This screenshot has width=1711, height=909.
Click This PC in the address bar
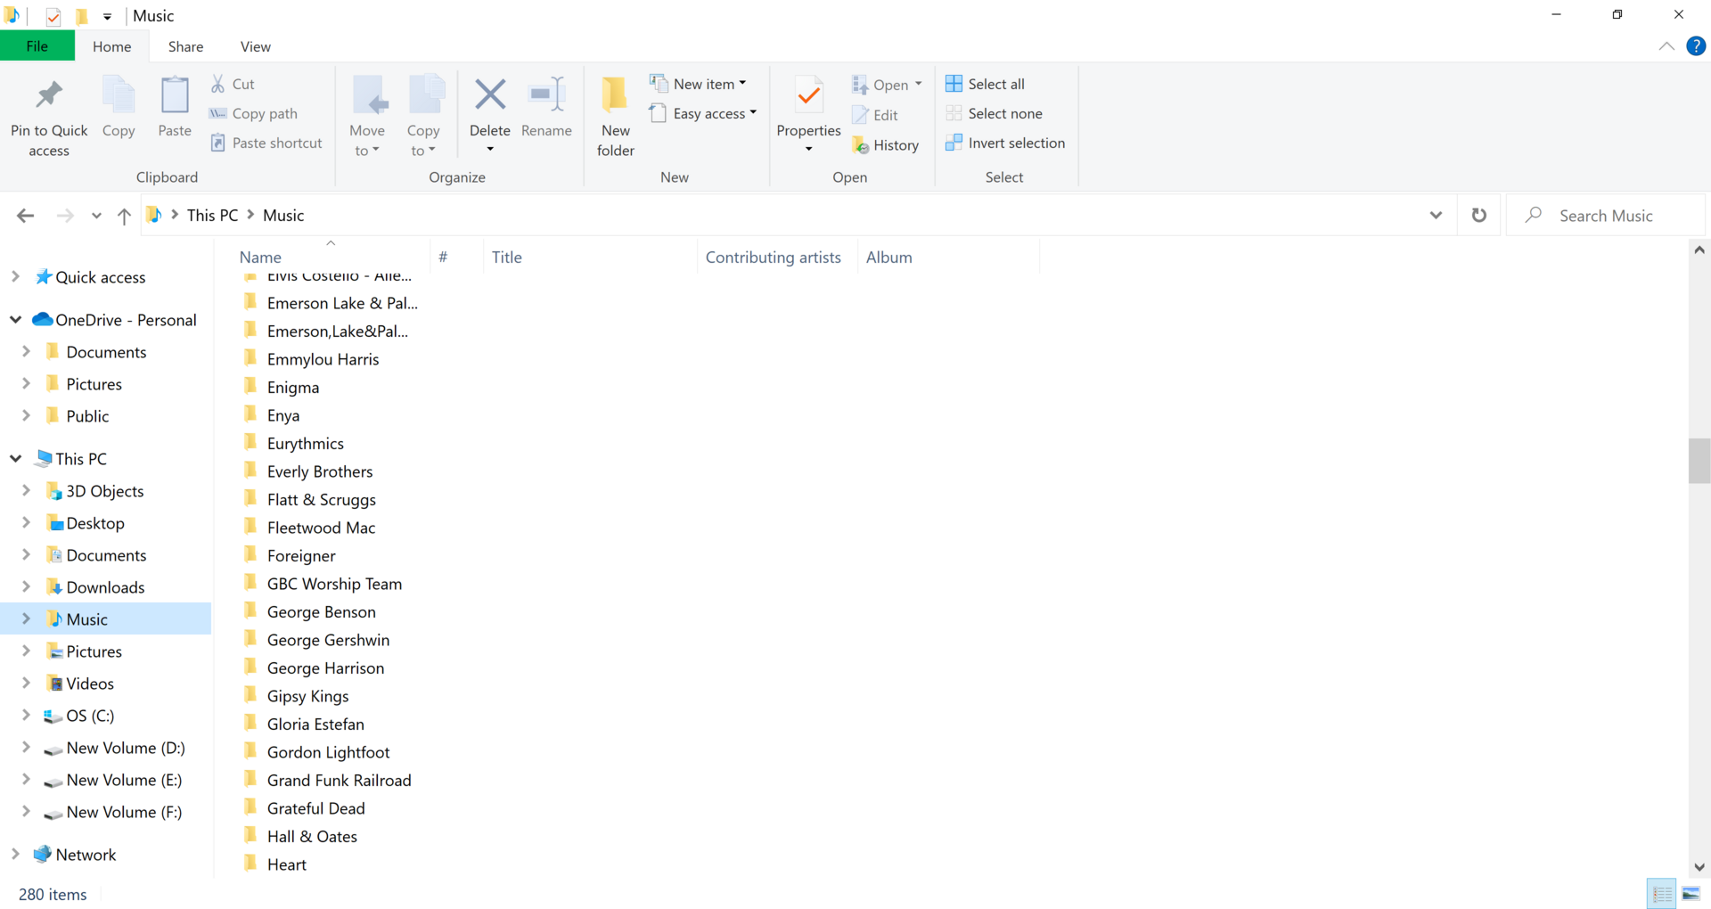212,215
